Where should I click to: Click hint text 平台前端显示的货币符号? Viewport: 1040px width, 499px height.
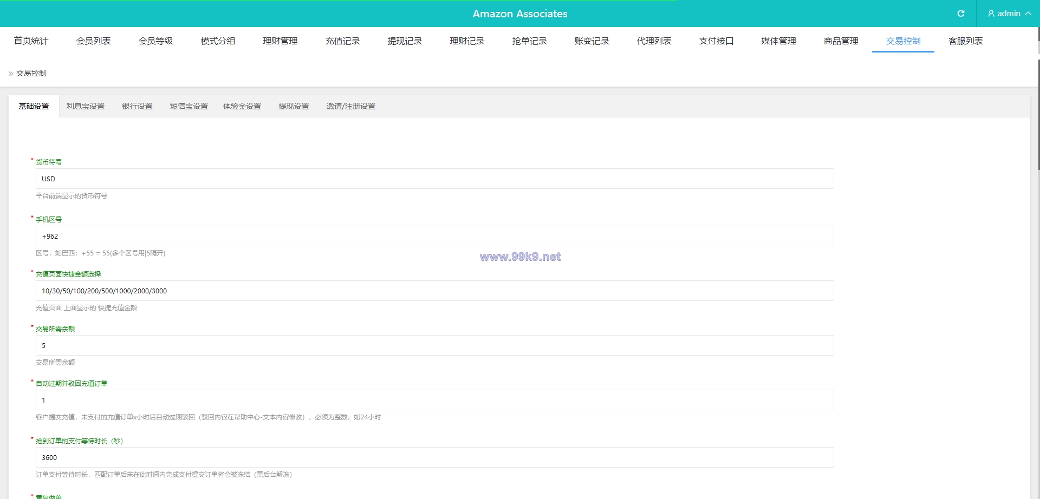click(71, 196)
